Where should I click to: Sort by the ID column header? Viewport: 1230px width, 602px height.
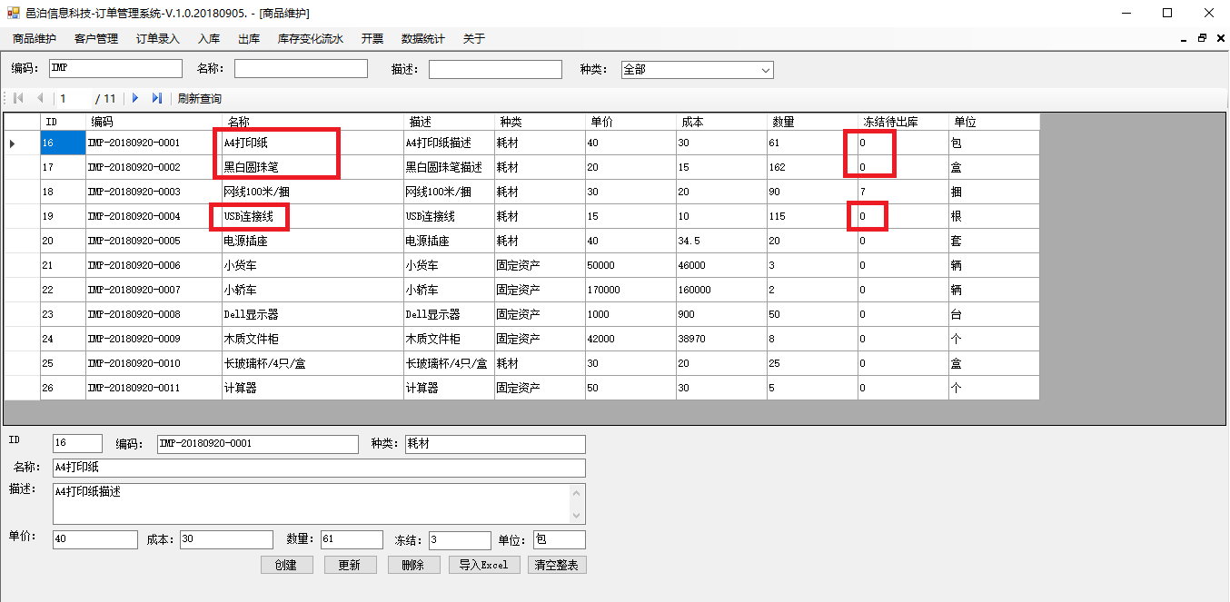63,122
